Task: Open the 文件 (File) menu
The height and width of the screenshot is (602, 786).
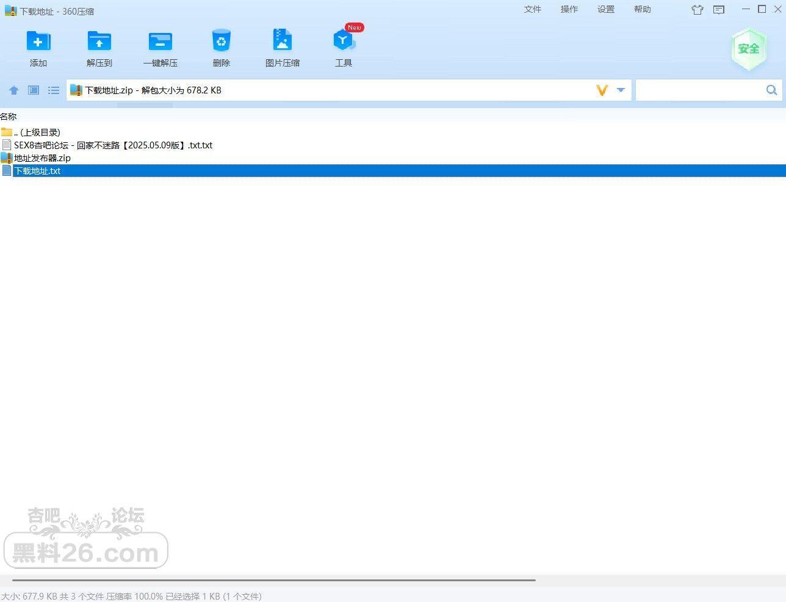Action: [x=533, y=9]
